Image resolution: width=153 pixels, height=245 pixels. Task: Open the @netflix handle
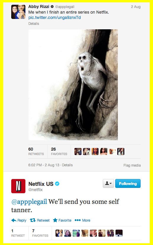click(x=35, y=190)
